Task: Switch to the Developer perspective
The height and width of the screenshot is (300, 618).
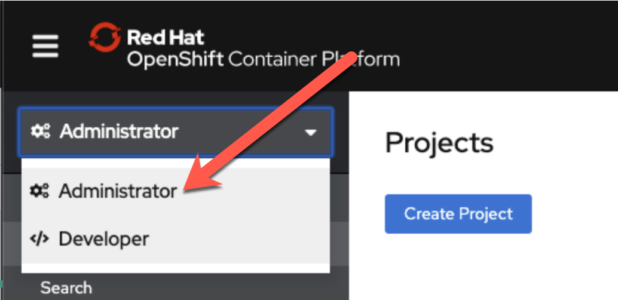Action: [x=175, y=239]
